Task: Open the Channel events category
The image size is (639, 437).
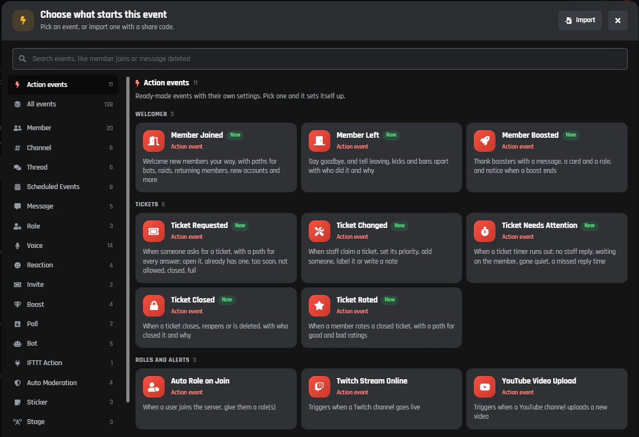Action: [x=63, y=147]
